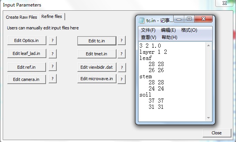The height and width of the screenshot is (142, 236).
Task: Click the Notepad scrollbar down arrow
Action: point(208,118)
